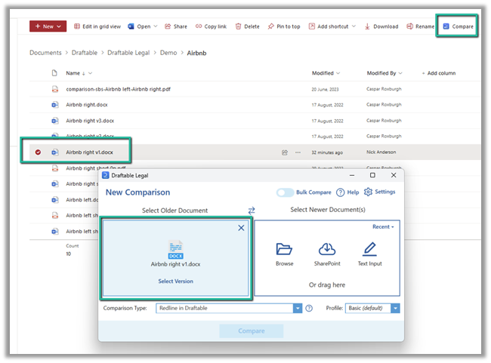Open Edit in grid view
Image resolution: width=491 pixels, height=363 pixels.
tap(97, 26)
